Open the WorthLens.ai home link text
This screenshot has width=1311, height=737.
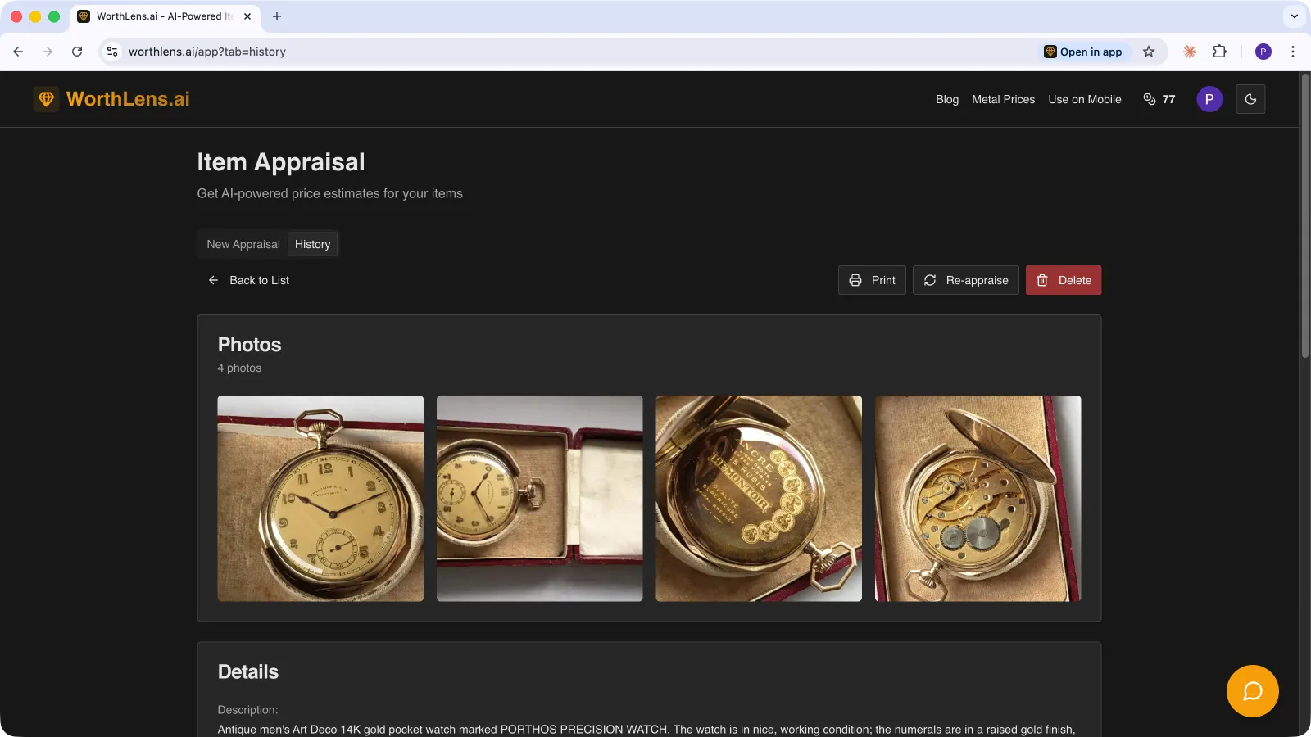128,99
